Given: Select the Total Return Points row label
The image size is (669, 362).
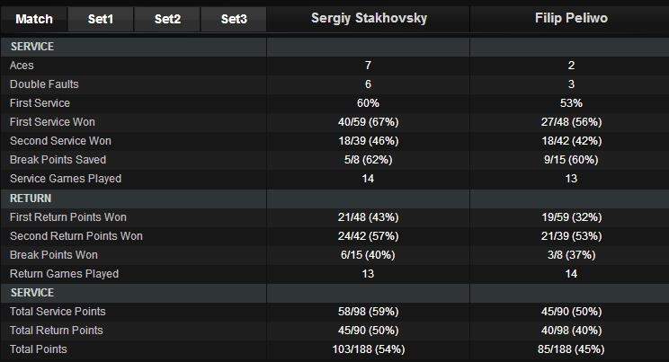Looking at the screenshot, I should tap(56, 331).
